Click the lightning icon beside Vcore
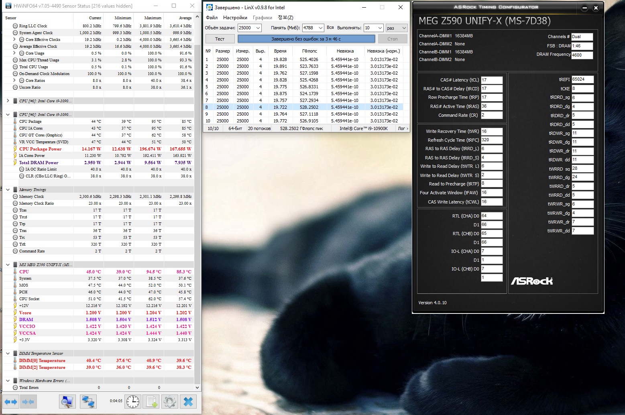625x415 pixels. (x=15, y=313)
